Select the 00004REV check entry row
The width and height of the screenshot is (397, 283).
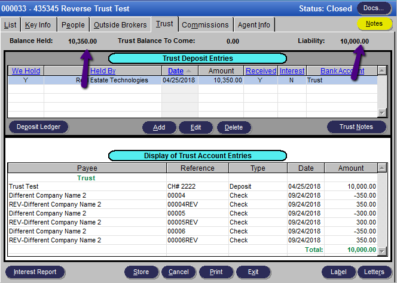(x=191, y=204)
